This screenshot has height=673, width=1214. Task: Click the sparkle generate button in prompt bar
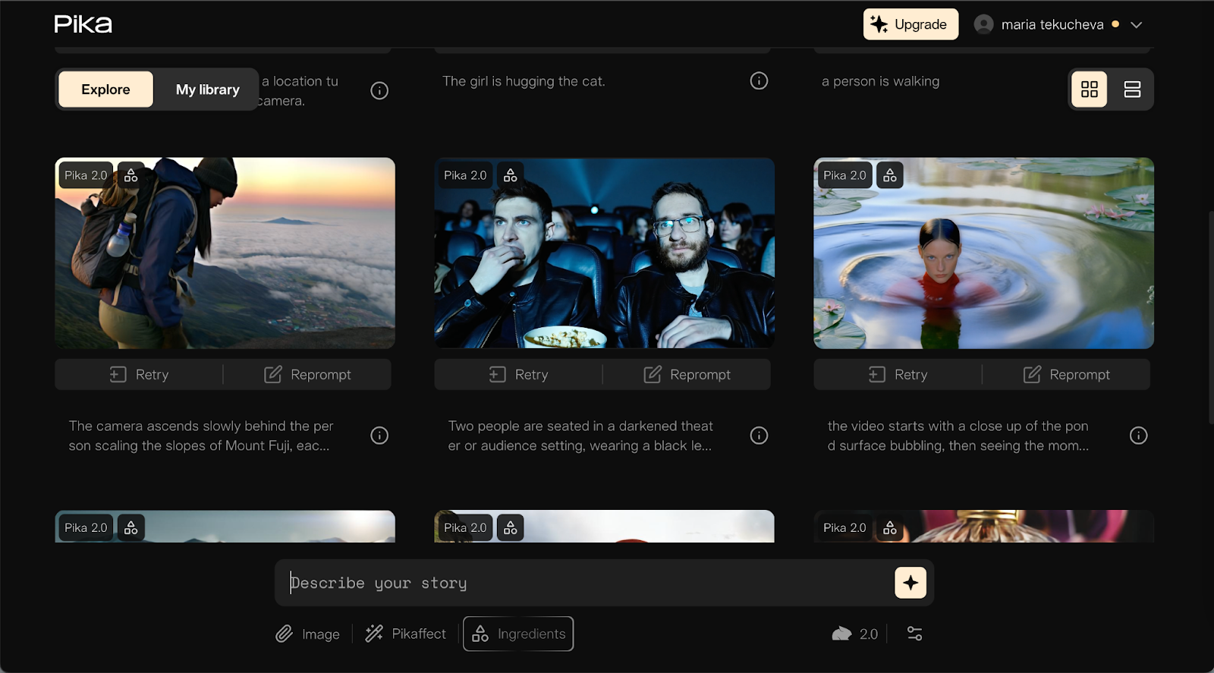pos(910,583)
